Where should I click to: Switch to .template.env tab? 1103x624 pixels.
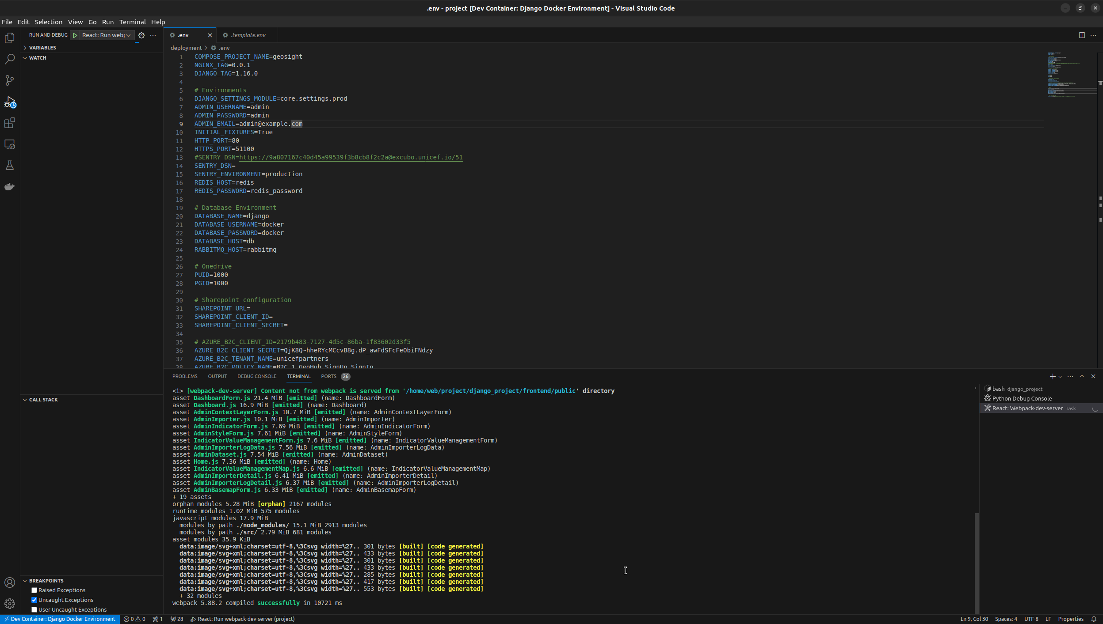248,35
